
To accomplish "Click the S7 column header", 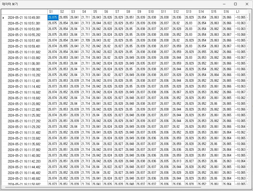I will coord(119,12).
